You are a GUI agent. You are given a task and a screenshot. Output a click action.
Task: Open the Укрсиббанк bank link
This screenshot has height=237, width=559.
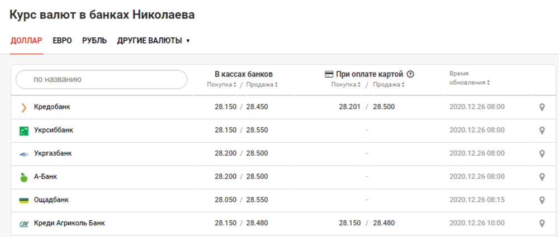pyautogui.click(x=54, y=130)
